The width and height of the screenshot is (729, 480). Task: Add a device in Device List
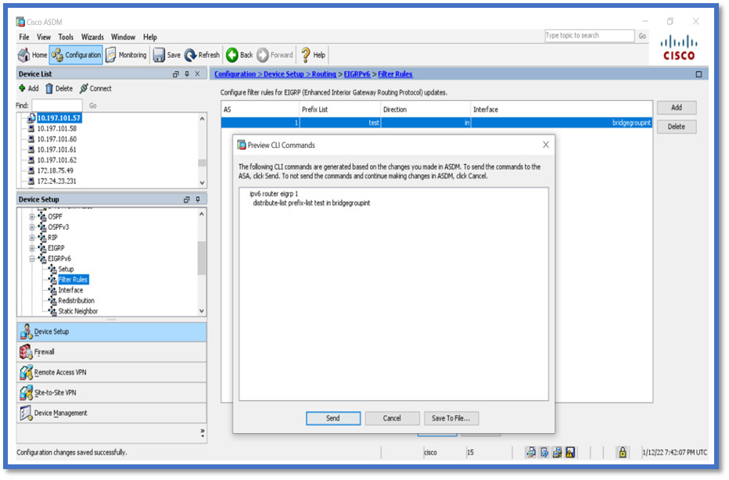(x=28, y=88)
